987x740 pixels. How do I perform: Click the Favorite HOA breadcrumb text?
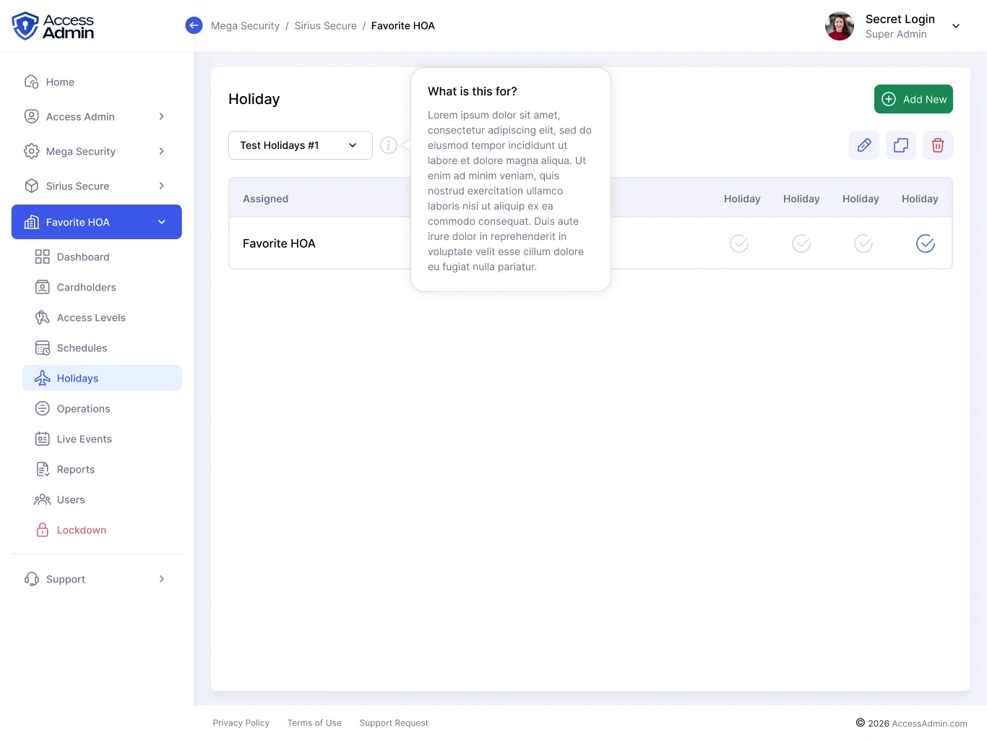click(x=403, y=25)
